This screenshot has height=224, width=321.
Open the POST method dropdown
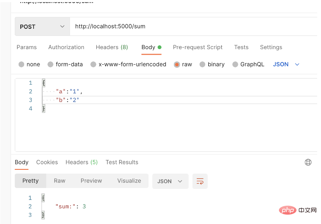click(42, 27)
